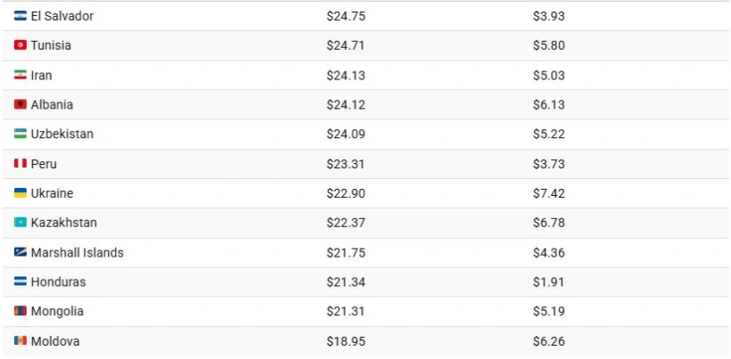Click the El Salvador flag icon
Viewport: 731px width, 359px height.
pyautogui.click(x=21, y=16)
